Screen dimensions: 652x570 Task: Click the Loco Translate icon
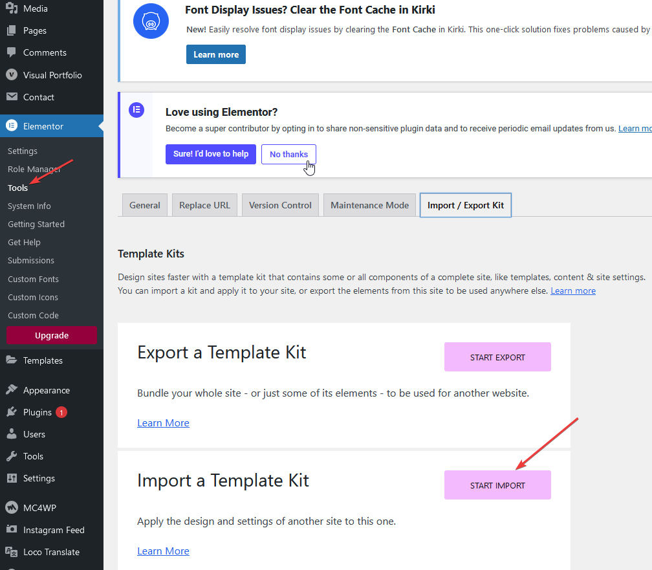coord(12,552)
